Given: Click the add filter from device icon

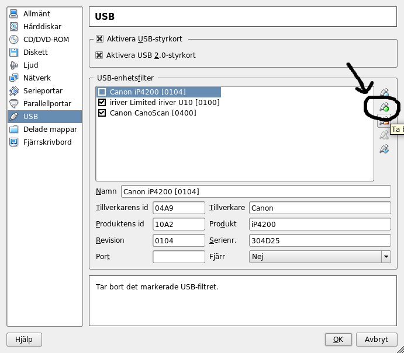Looking at the screenshot, I should (x=384, y=107).
